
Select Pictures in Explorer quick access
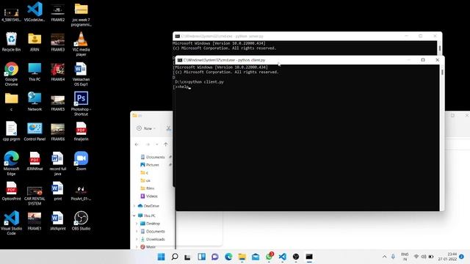pyautogui.click(x=153, y=164)
